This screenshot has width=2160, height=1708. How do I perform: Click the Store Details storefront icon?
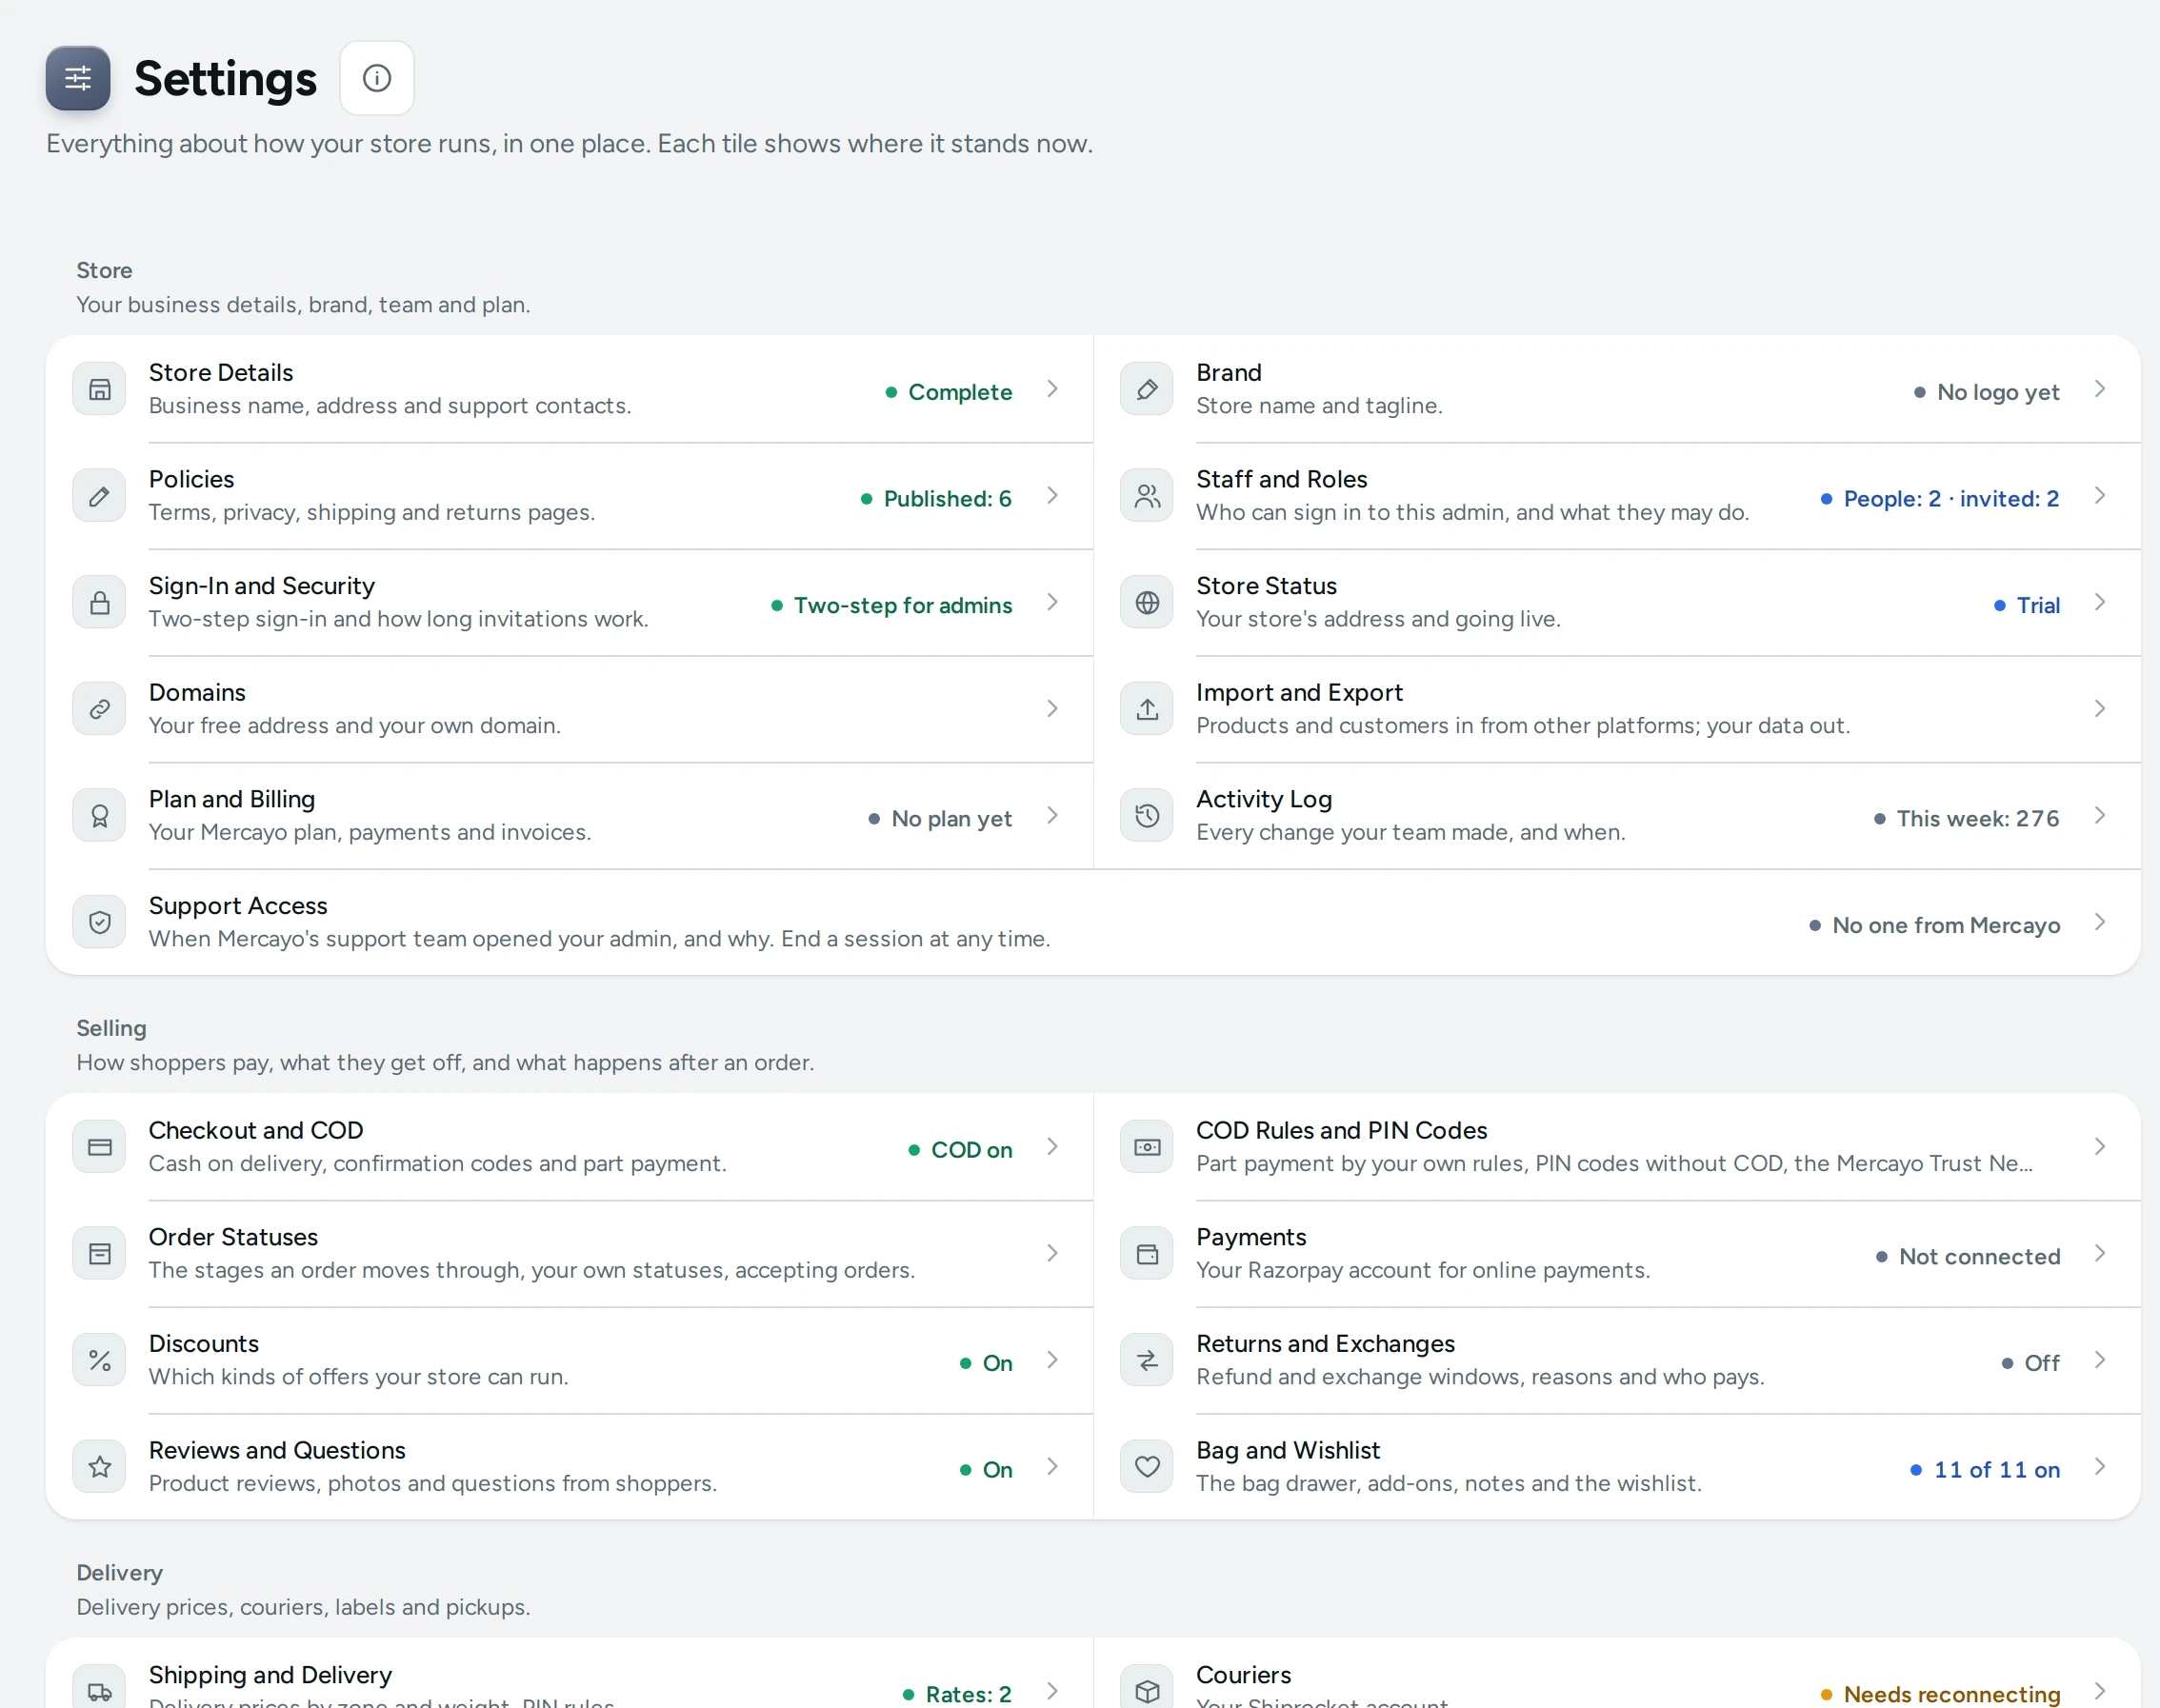click(x=99, y=389)
